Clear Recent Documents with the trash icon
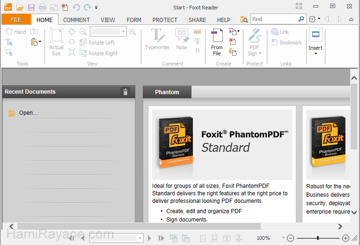 [125, 92]
